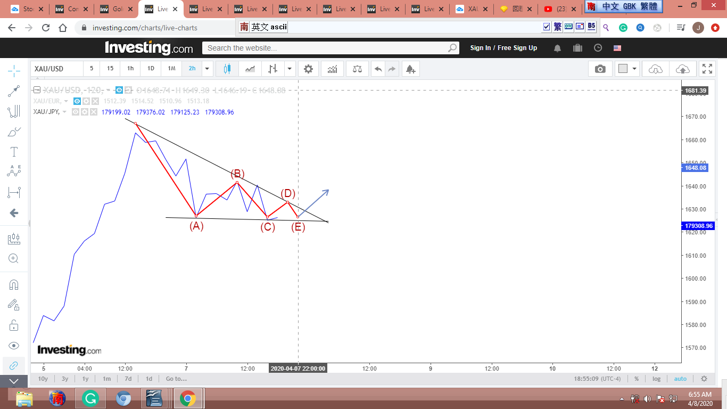The width and height of the screenshot is (727, 409).
Task: Toggle the log scale option
Action: [656, 379]
